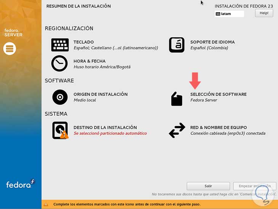Click 'Fedora Server' subtitle under software selection
The height and width of the screenshot is (209, 278).
click(x=204, y=100)
